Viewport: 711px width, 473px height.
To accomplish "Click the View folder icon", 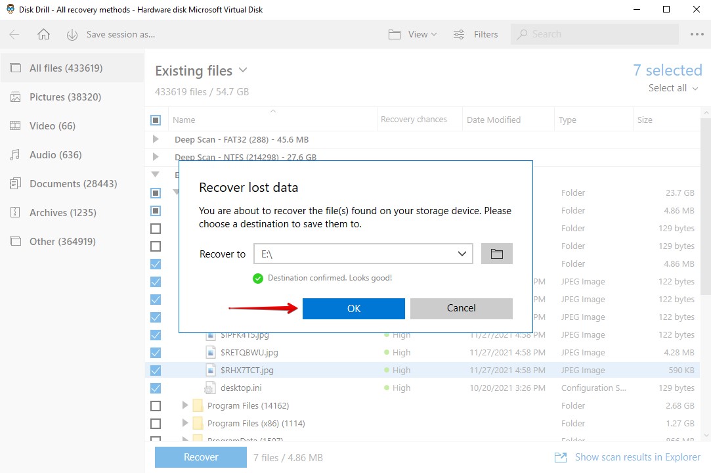I will pyautogui.click(x=395, y=35).
